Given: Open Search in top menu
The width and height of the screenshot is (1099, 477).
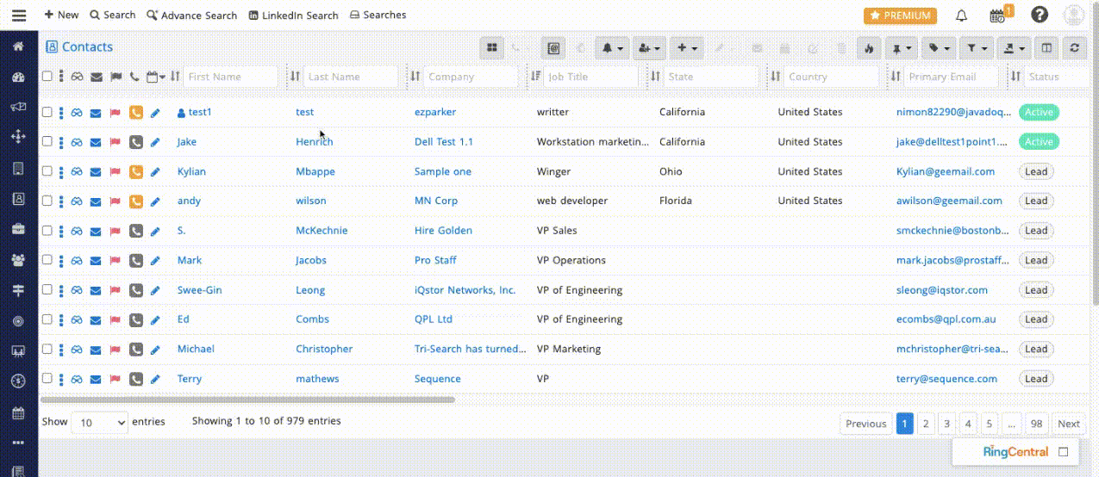Looking at the screenshot, I should [x=113, y=15].
